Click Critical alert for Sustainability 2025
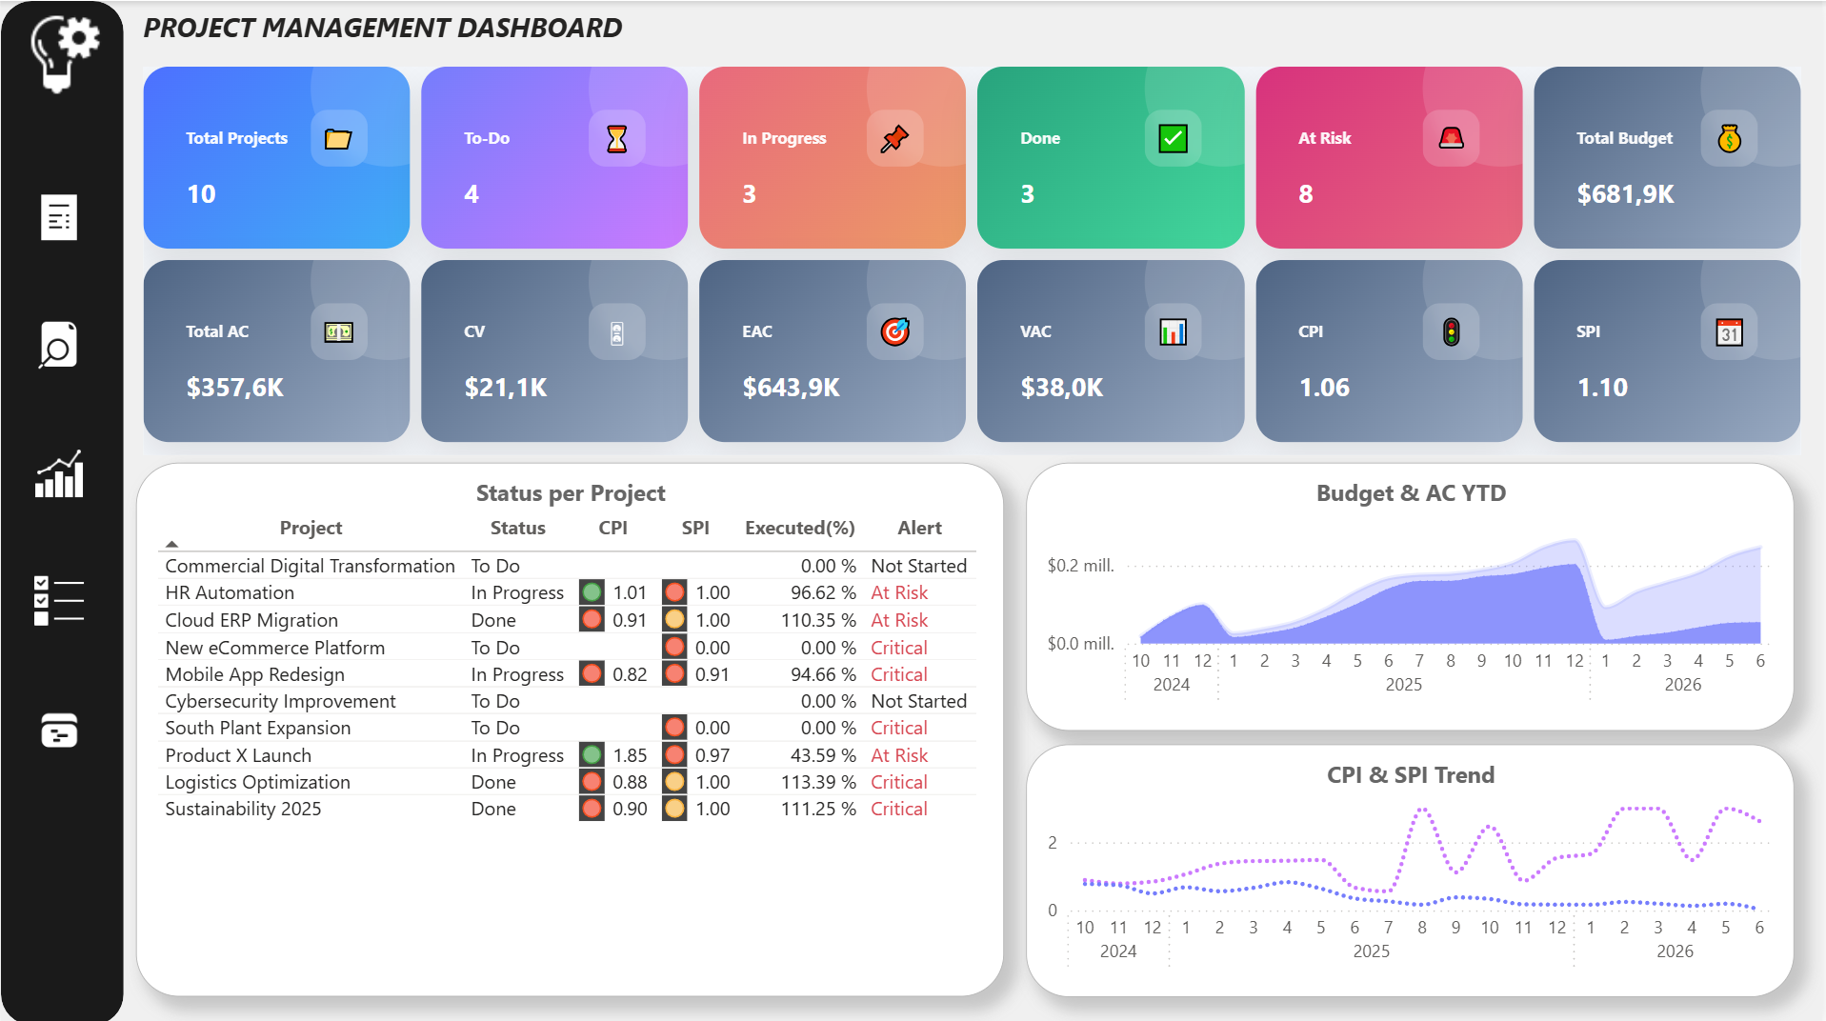 coord(899,809)
